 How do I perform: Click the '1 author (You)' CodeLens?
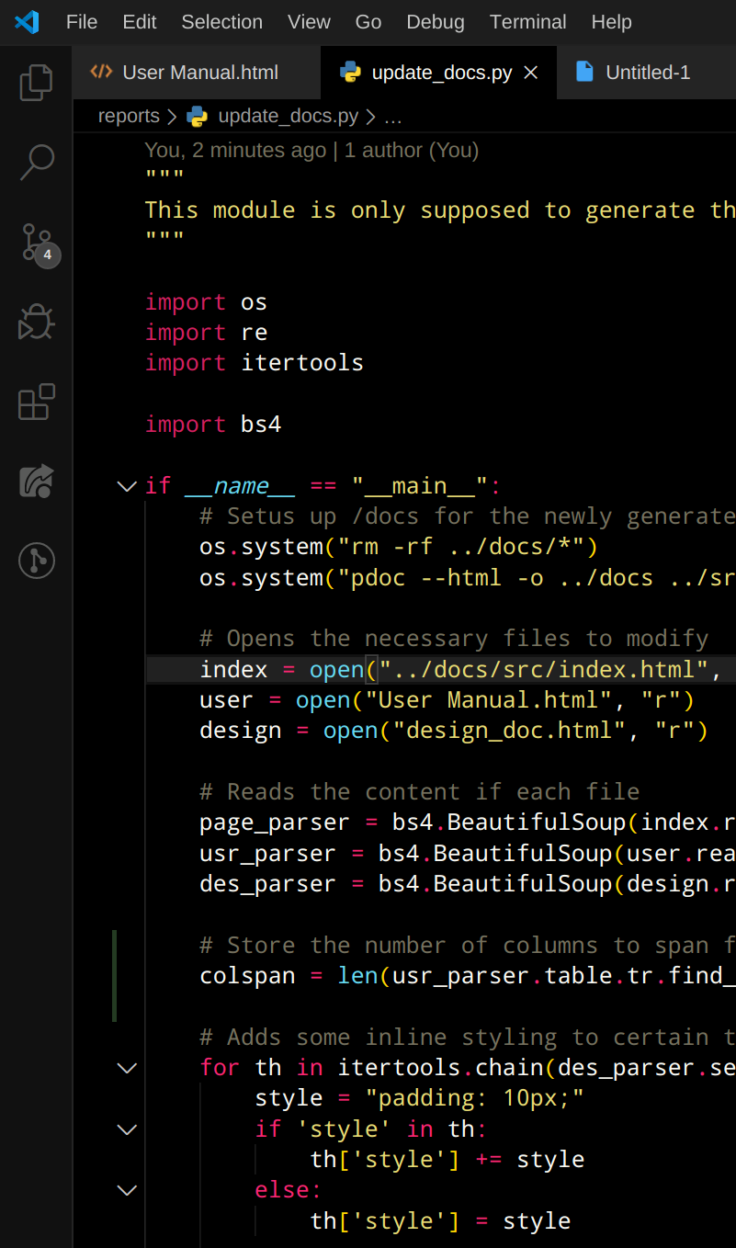[x=412, y=150]
